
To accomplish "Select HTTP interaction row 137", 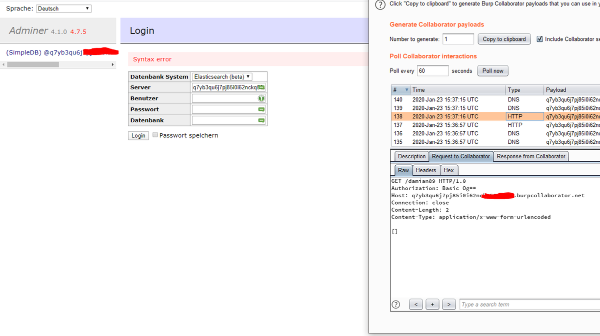I will (x=495, y=125).
